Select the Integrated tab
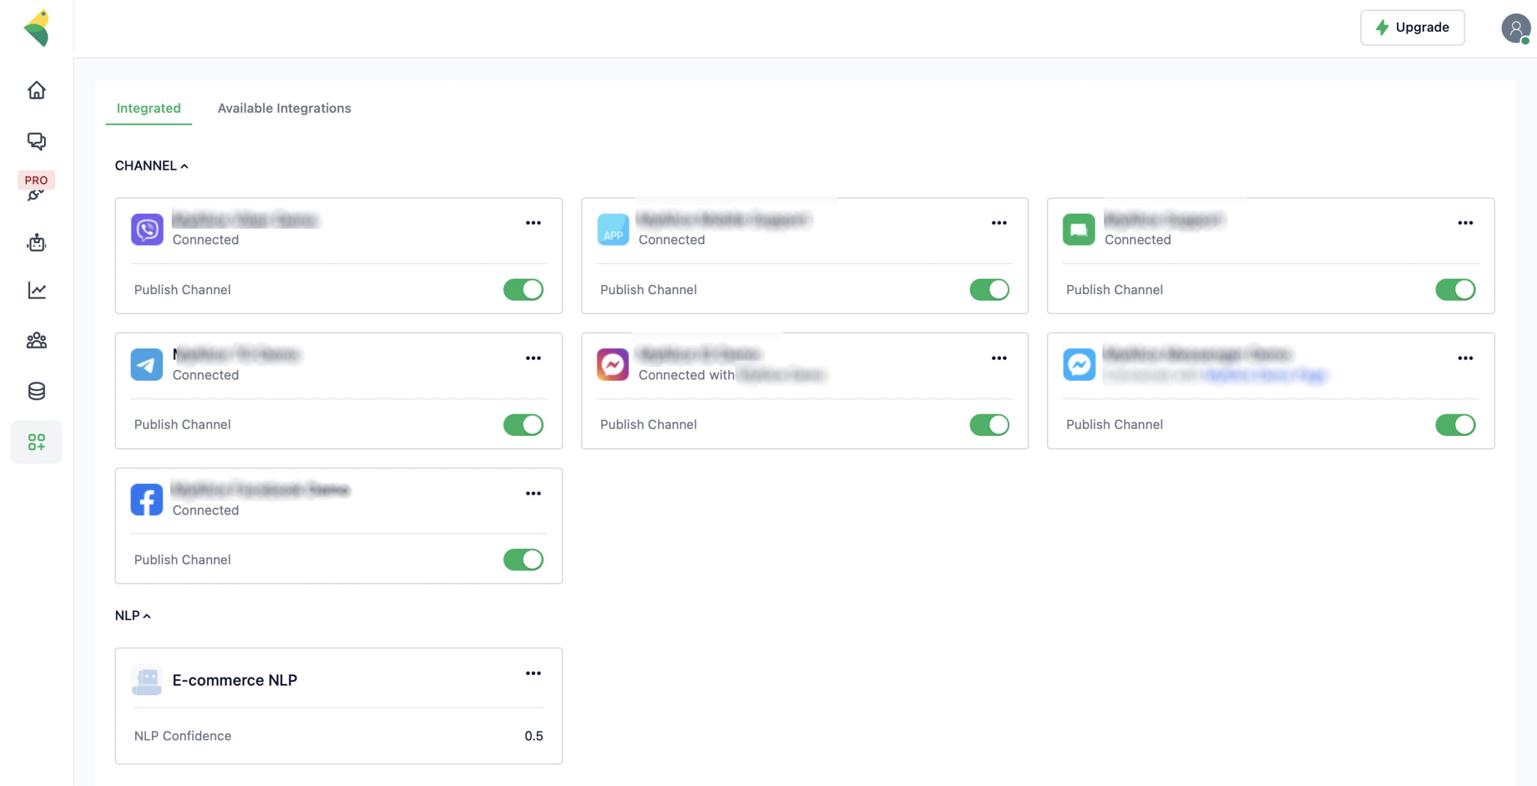 coord(148,108)
